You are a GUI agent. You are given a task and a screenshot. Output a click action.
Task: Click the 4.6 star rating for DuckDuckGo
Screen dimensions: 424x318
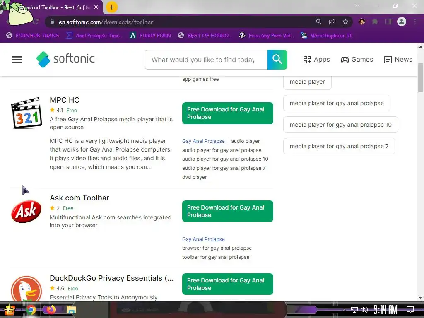point(57,289)
